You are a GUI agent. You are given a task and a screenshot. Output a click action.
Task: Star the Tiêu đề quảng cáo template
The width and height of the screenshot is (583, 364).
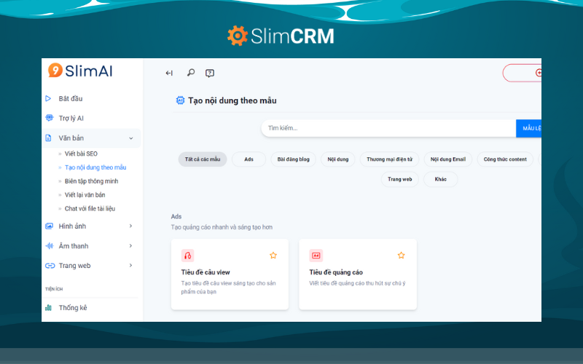[x=401, y=256]
